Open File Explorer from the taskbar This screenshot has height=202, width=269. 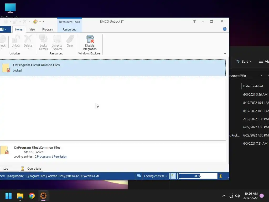coord(20,196)
